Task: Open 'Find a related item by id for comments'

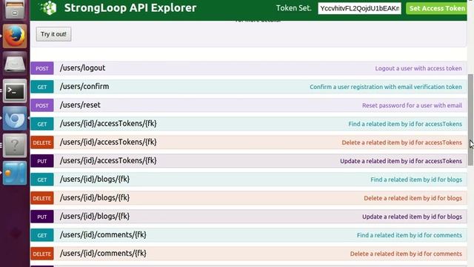Action: (410, 235)
